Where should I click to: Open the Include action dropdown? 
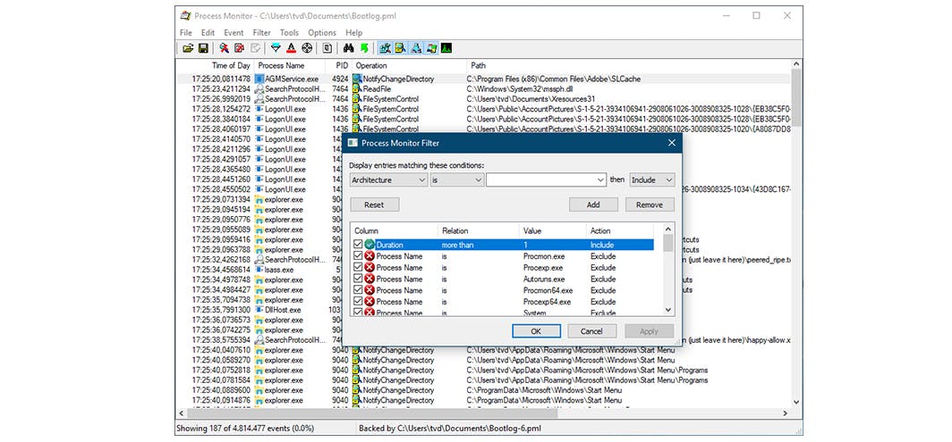click(x=652, y=179)
